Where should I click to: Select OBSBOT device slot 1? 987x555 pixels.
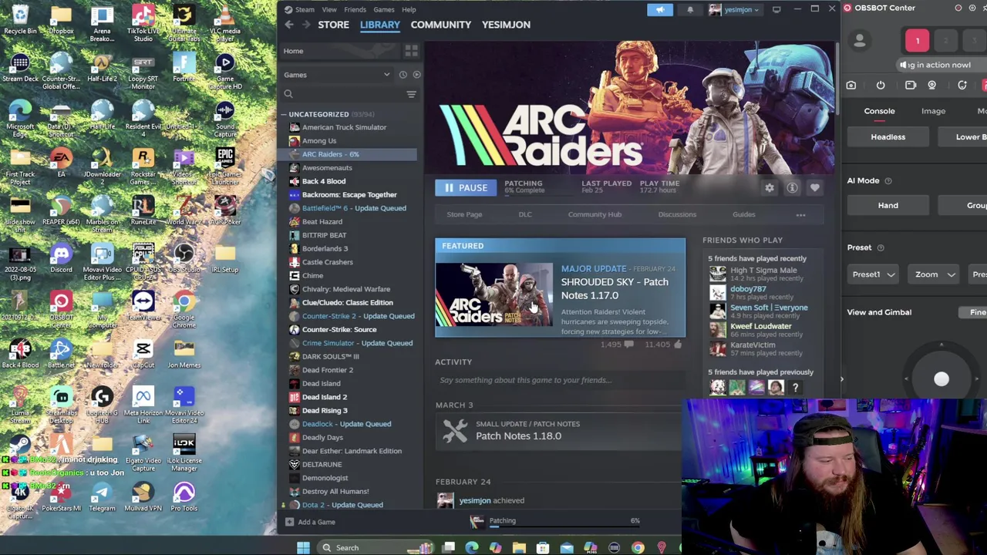918,41
